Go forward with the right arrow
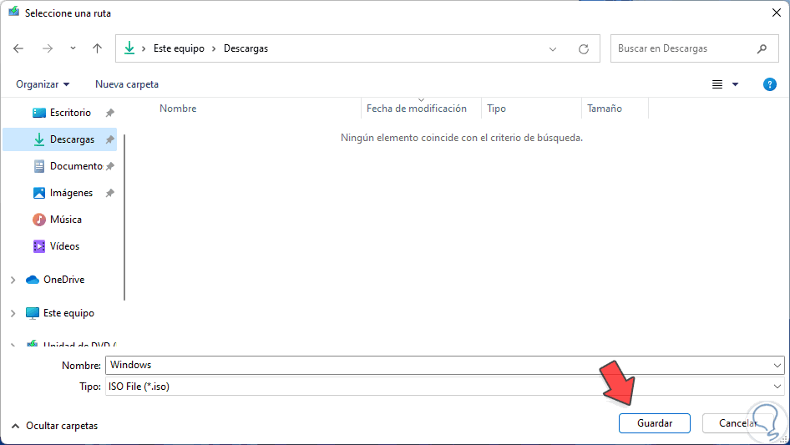The width and height of the screenshot is (790, 445). click(48, 48)
